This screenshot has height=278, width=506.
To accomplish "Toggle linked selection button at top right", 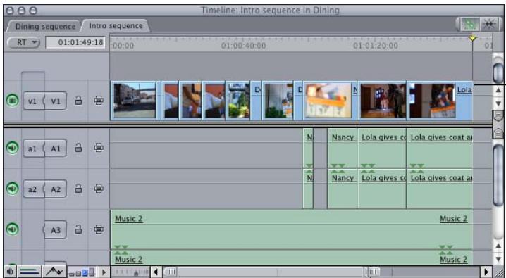I will pos(469,25).
